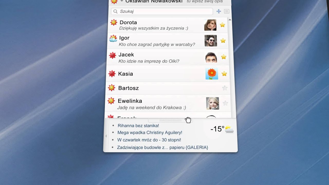The width and height of the screenshot is (329, 185).
Task: Select contact name Bartosz
Action: (129, 88)
